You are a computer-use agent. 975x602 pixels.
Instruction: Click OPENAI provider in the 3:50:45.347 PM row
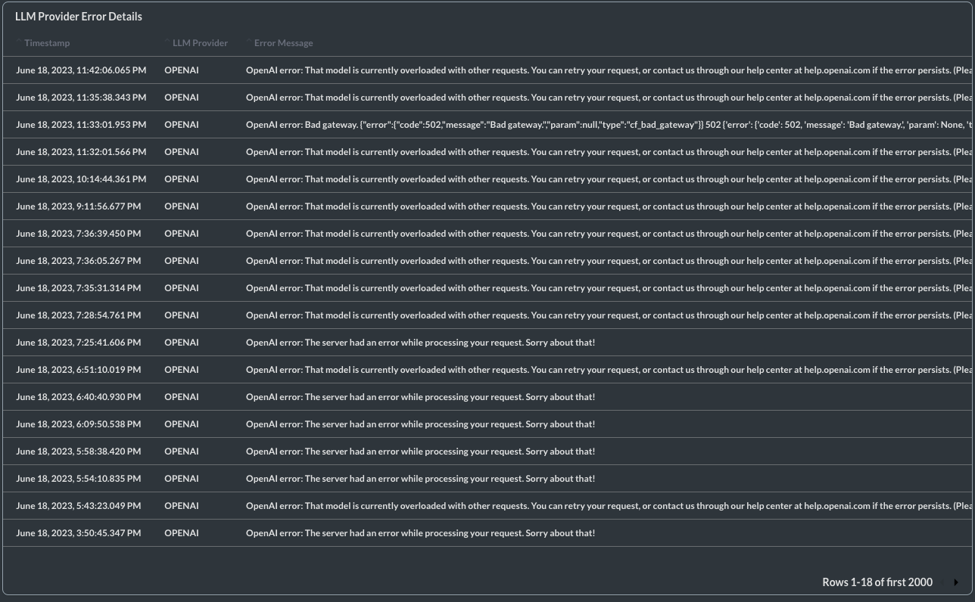(182, 533)
